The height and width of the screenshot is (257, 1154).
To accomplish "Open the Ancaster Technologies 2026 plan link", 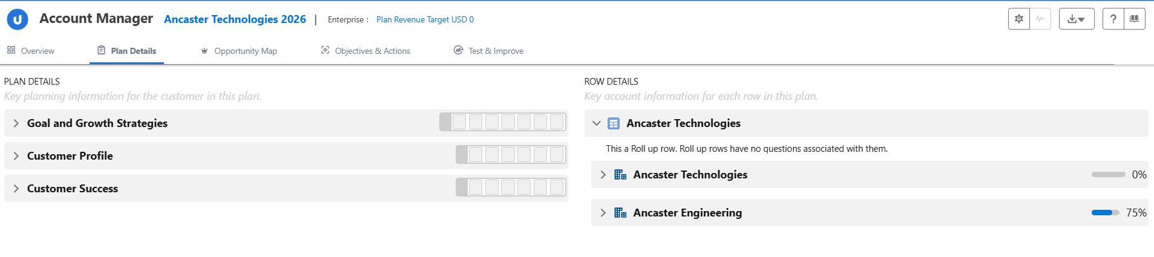I will 235,19.
